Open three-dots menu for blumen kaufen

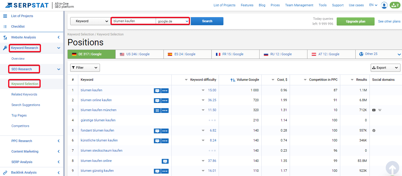coord(165,91)
